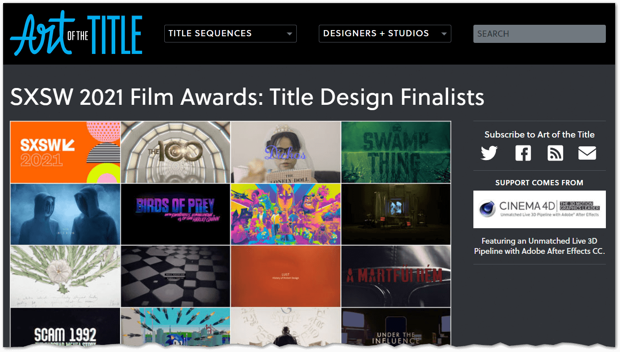Viewport: 620px width, 352px height.
Task: Open the Facebook icon link
Action: click(x=523, y=153)
